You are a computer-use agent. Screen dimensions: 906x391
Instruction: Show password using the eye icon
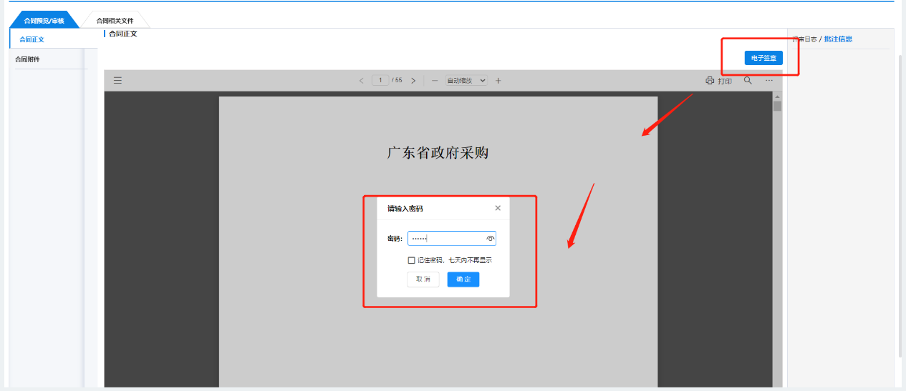click(490, 239)
